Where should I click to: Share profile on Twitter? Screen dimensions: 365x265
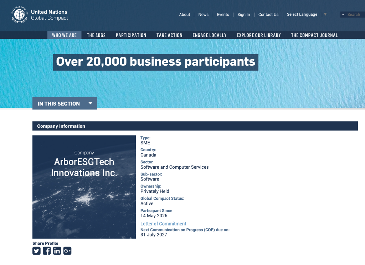pos(37,251)
